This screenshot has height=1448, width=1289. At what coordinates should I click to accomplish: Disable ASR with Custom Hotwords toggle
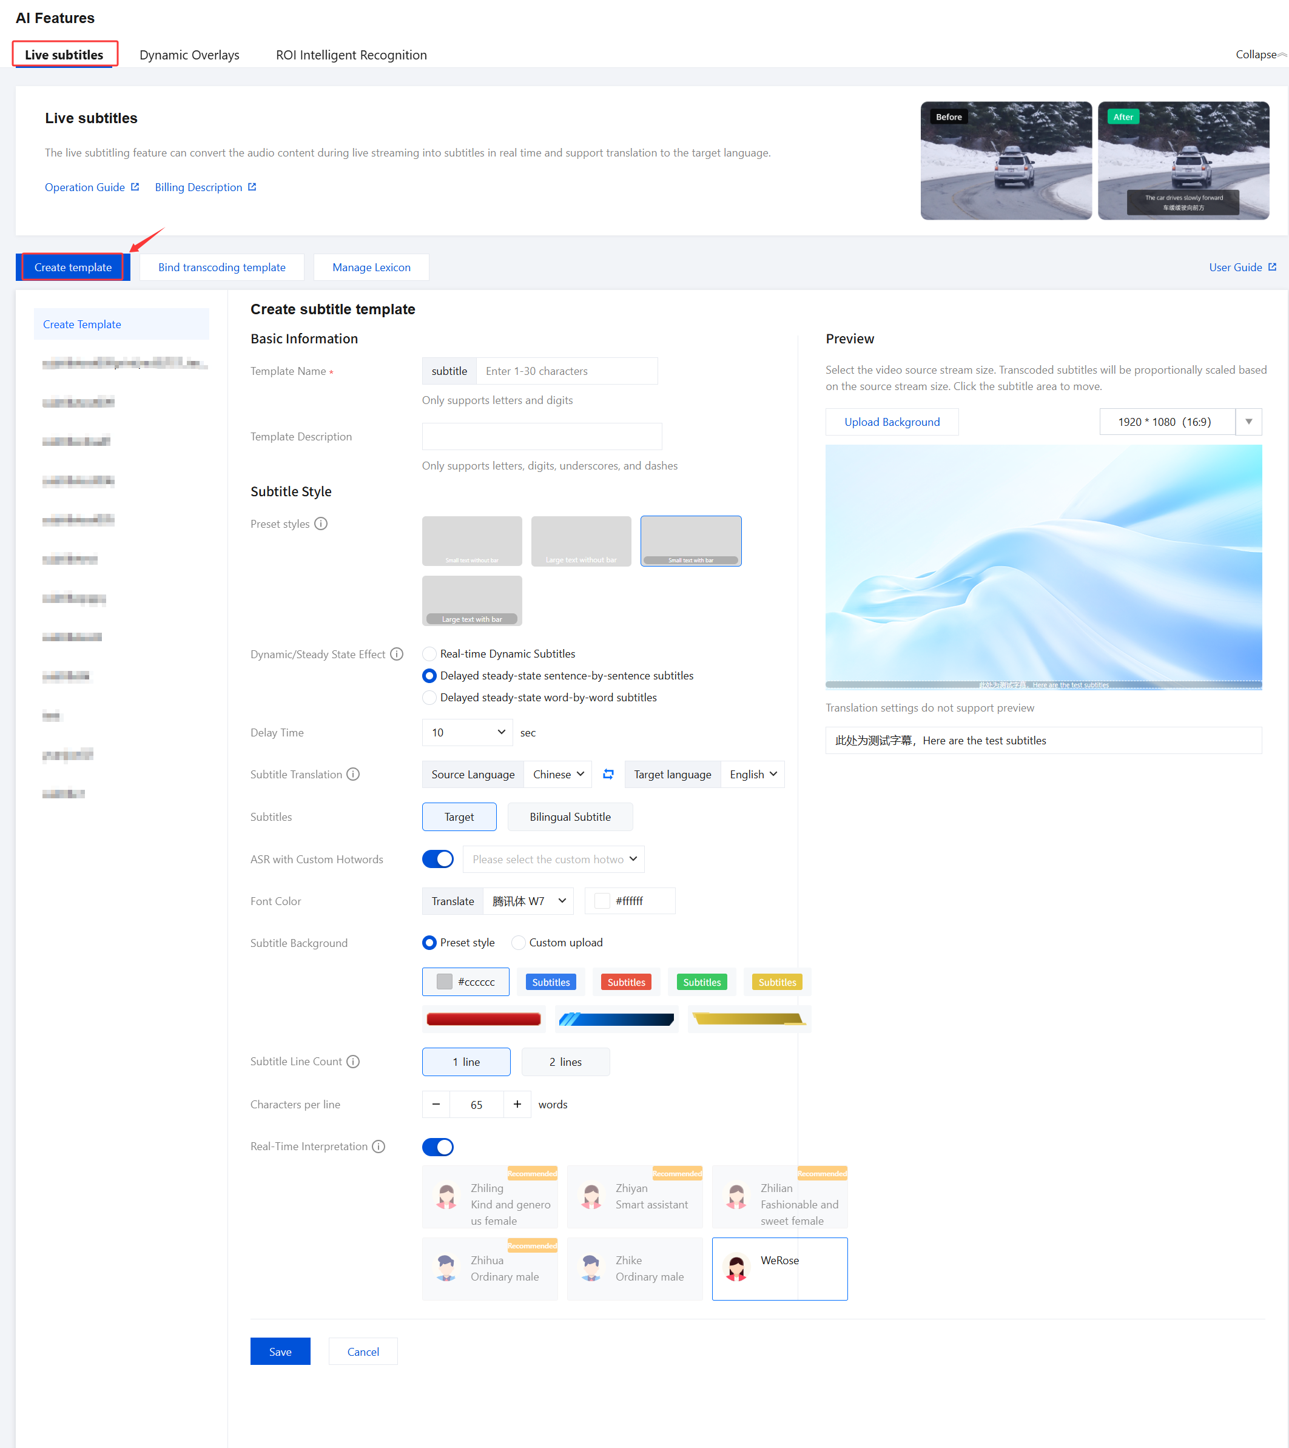tap(438, 858)
